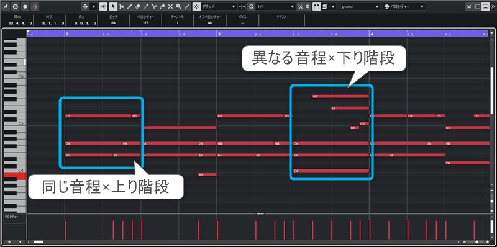Image resolution: width=497 pixels, height=247 pixels.
Task: Click the ピッチ value 83
Action: click(x=113, y=23)
